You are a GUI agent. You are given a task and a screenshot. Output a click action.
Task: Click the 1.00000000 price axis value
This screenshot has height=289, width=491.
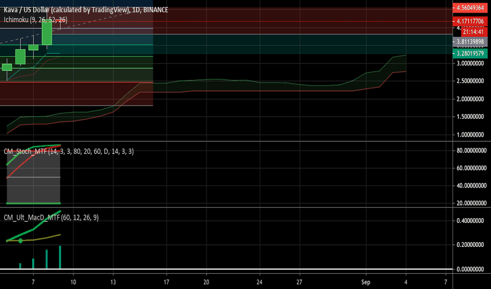click(x=470, y=135)
